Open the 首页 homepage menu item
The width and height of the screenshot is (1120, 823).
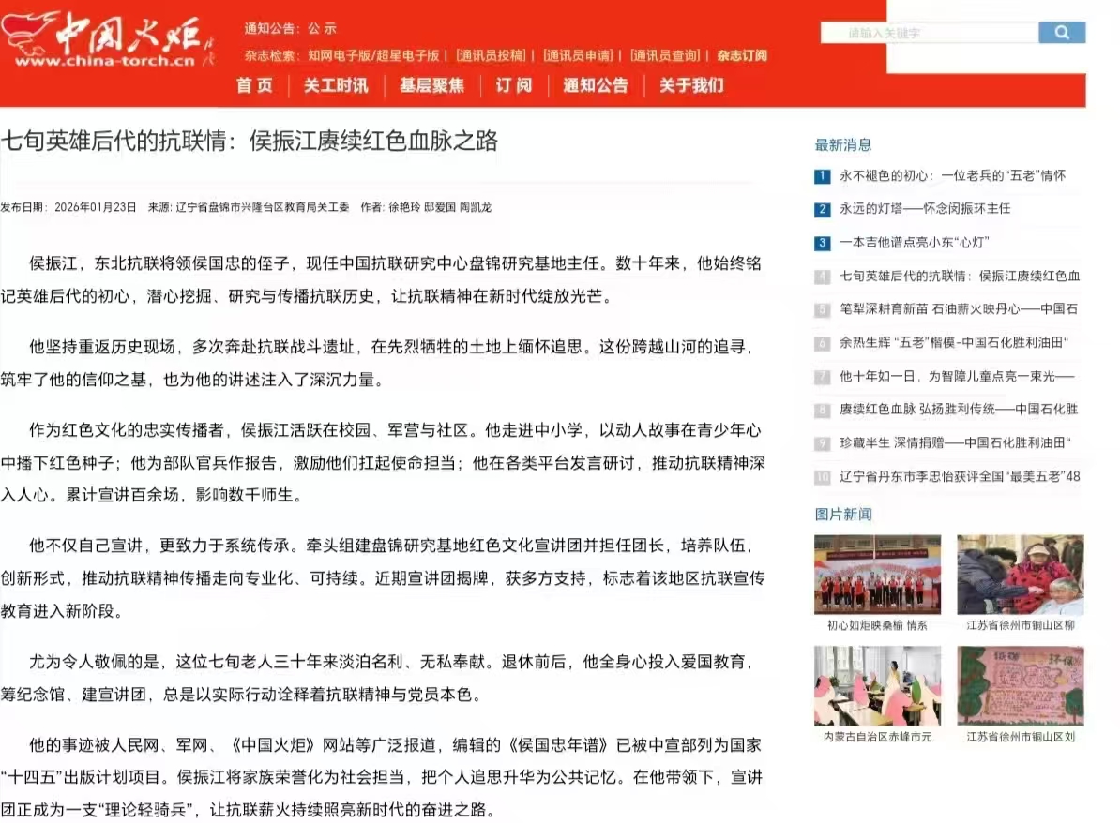pyautogui.click(x=254, y=85)
